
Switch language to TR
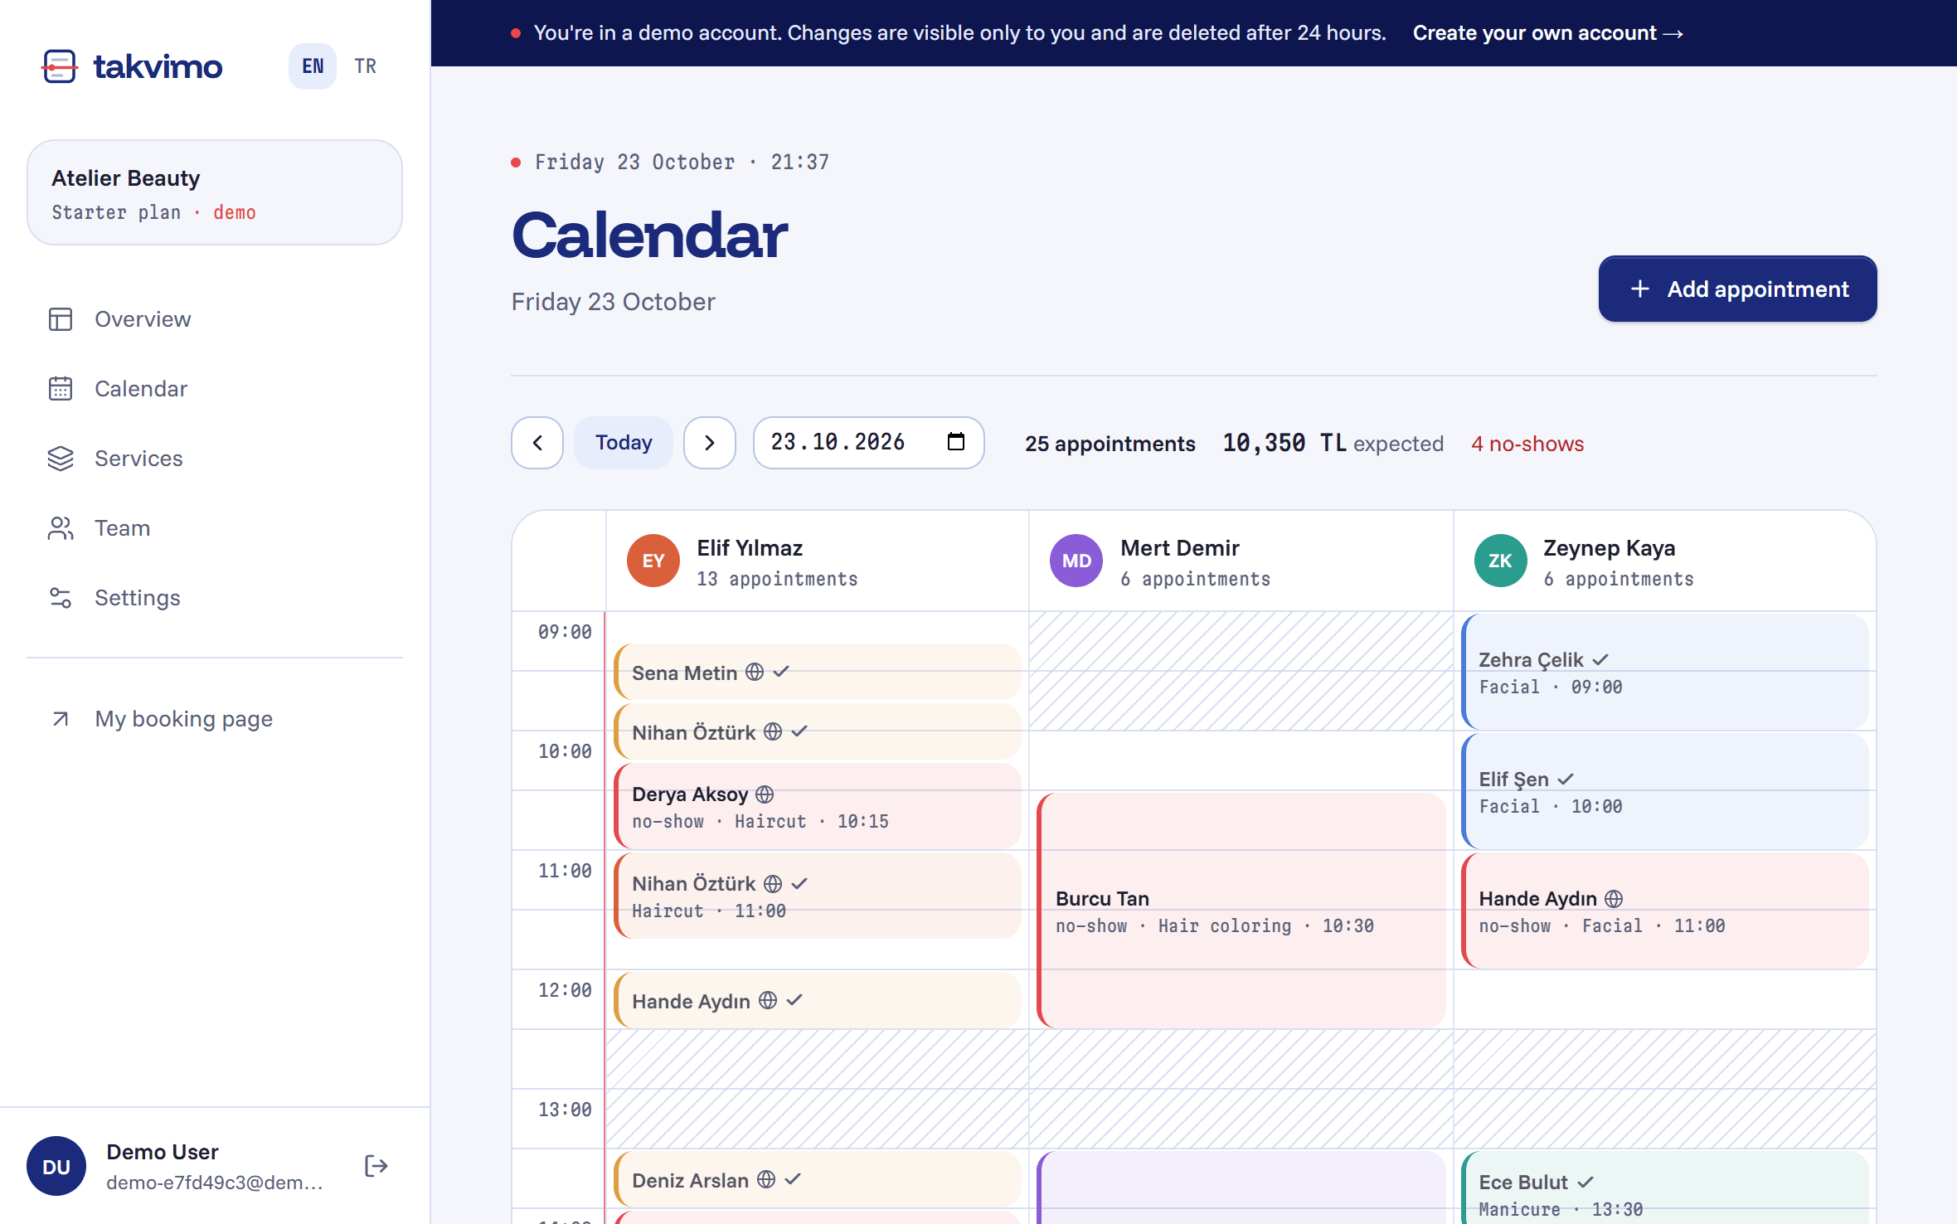pyautogui.click(x=366, y=66)
